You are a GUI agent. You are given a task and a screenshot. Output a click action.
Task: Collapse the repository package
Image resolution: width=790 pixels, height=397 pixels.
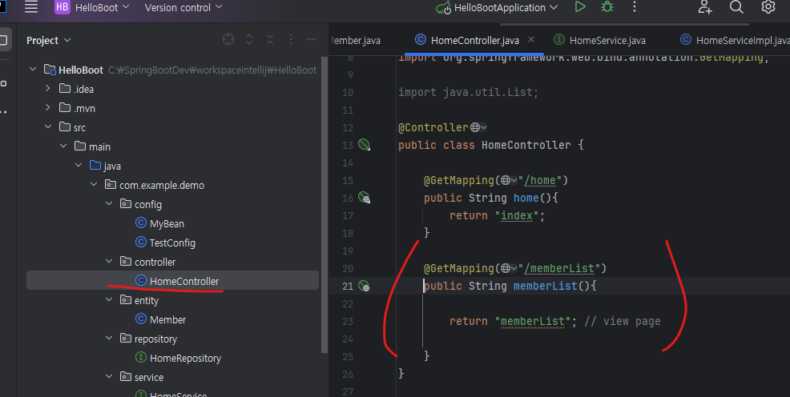[x=109, y=338]
